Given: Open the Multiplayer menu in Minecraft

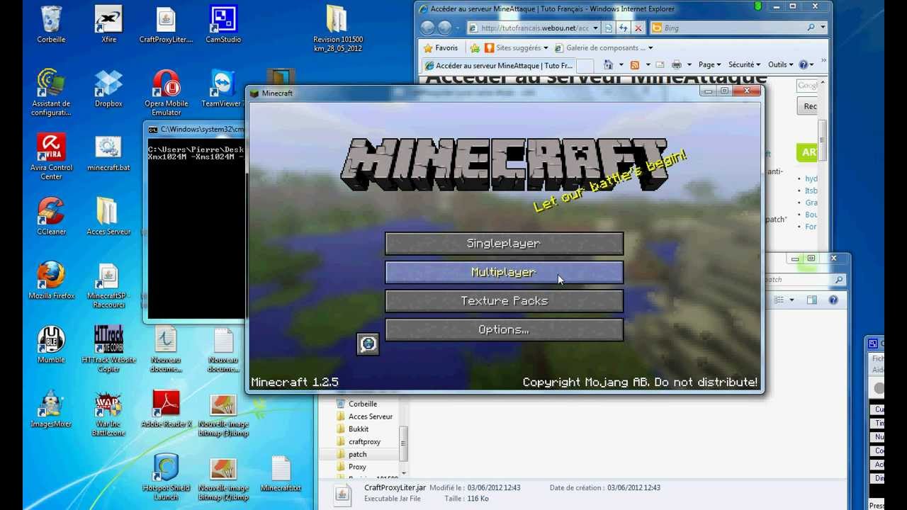Looking at the screenshot, I should (504, 272).
